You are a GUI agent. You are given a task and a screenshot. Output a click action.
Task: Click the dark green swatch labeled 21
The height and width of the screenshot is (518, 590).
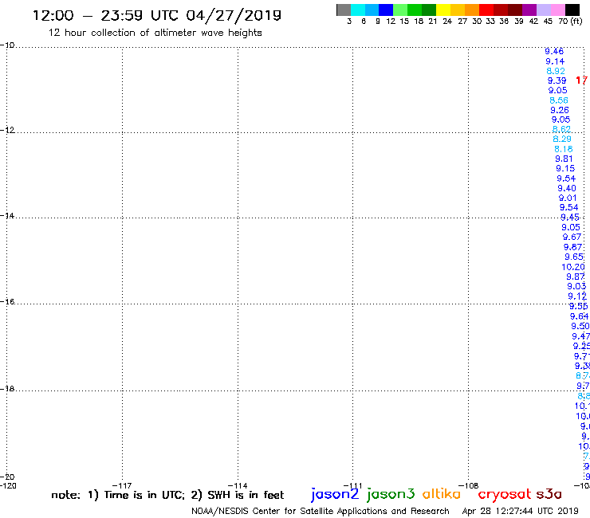pyautogui.click(x=429, y=10)
